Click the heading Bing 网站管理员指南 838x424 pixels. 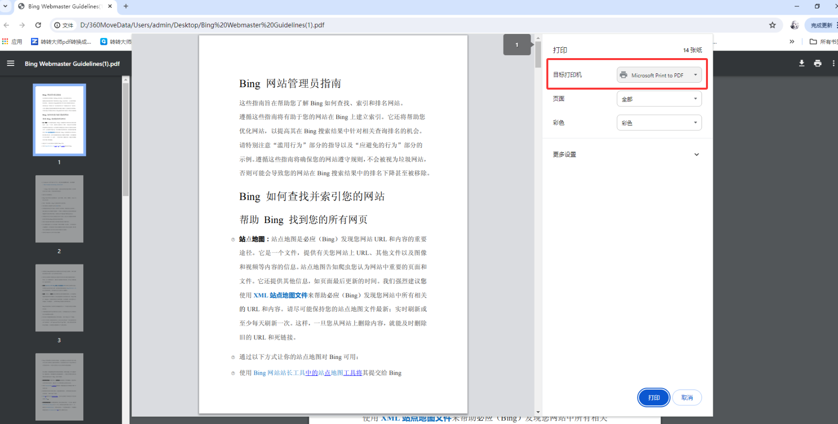point(290,84)
